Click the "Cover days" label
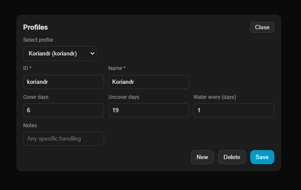301x190 pixels. [x=36, y=97]
